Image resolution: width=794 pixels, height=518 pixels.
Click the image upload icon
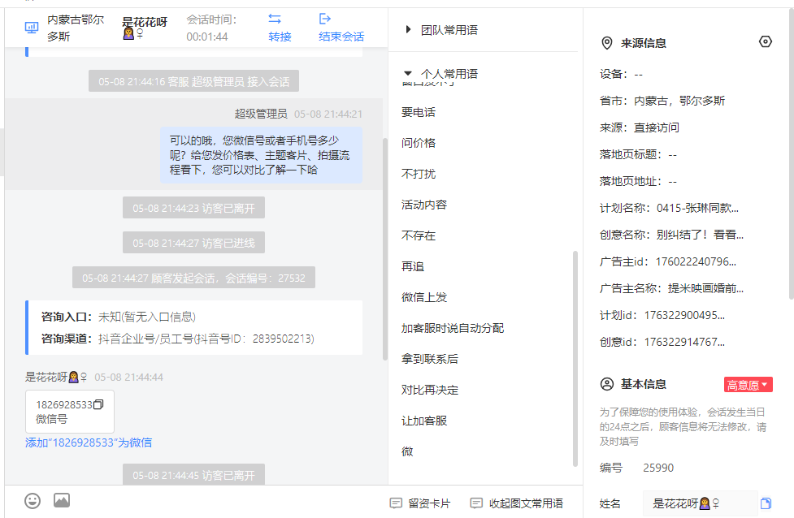pyautogui.click(x=62, y=500)
